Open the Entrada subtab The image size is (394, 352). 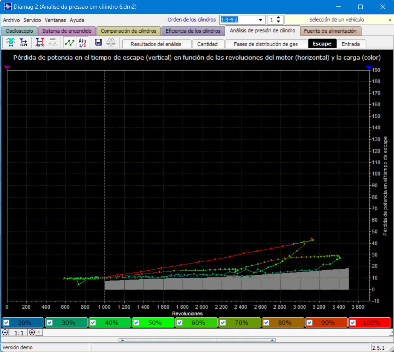pyautogui.click(x=351, y=44)
